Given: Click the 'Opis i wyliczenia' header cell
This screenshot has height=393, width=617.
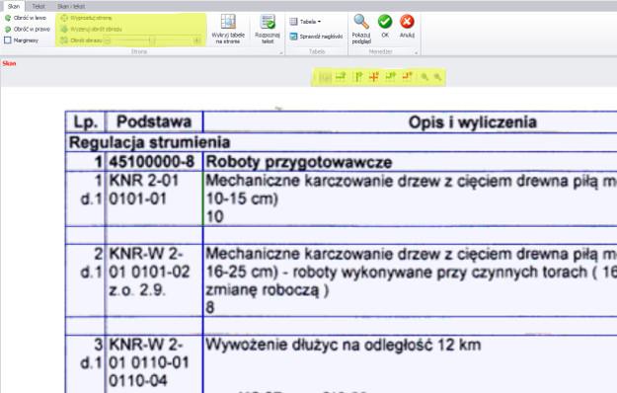Looking at the screenshot, I should click(472, 122).
